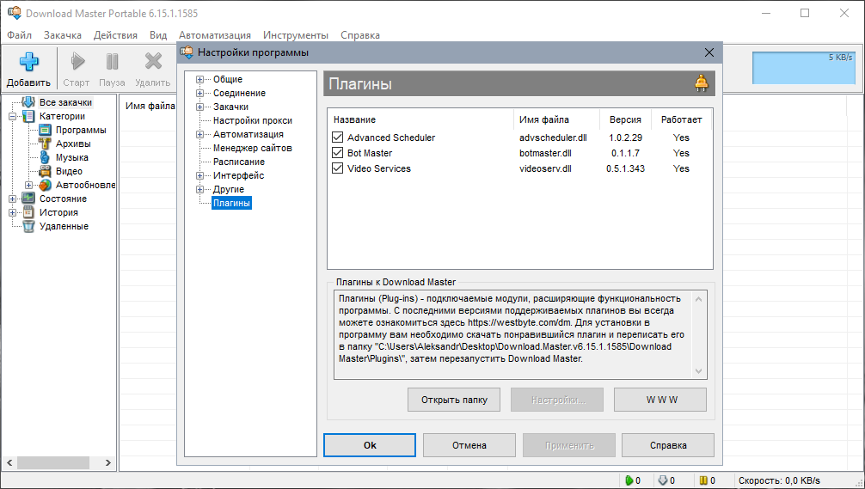Click the Архивы category icon
The height and width of the screenshot is (489, 865).
(x=46, y=144)
